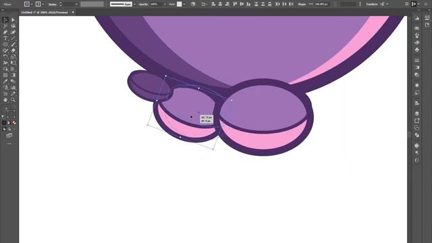
Task: Select the Pen tool
Action: tap(5, 32)
